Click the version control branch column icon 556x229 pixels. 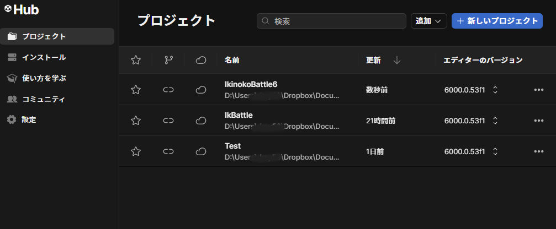[x=168, y=60]
